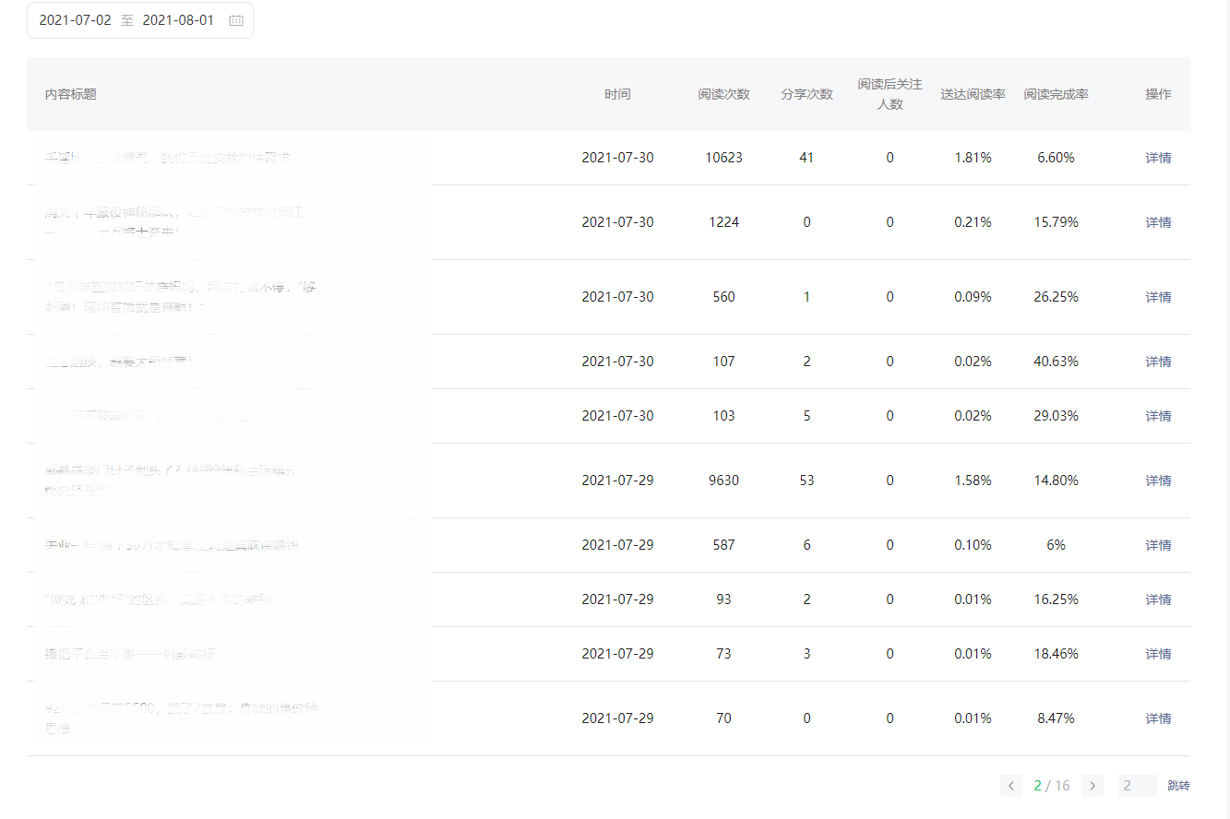Open 详情 for the 9630 reads row
This screenshot has height=819, width=1230.
(1158, 481)
